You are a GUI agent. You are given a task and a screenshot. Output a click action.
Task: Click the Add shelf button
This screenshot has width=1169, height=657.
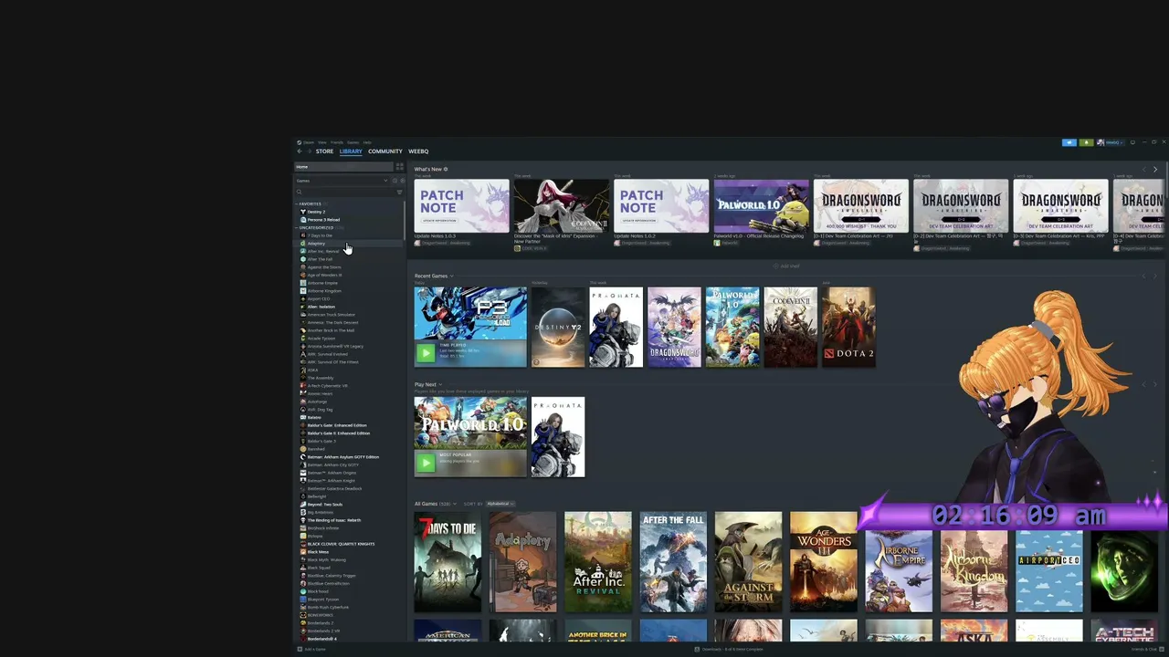click(787, 266)
